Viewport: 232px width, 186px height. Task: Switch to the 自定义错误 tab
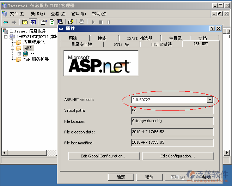[161, 44]
